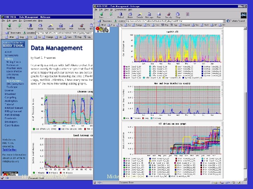Viewport: 253px width, 189px height.
Task: Click the RRD TOOL logo in sidebar
Action: [x=14, y=44]
